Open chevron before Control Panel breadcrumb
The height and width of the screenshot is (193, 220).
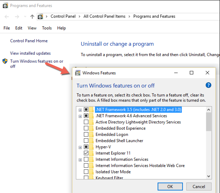click(x=46, y=17)
